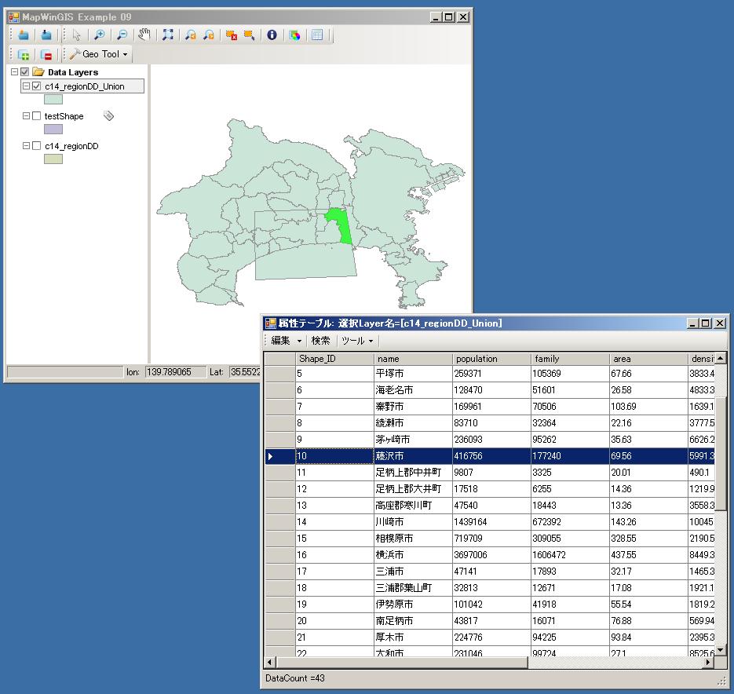Click the zoom to full extents icon
Screen dimensions: 734x694
tap(168, 35)
